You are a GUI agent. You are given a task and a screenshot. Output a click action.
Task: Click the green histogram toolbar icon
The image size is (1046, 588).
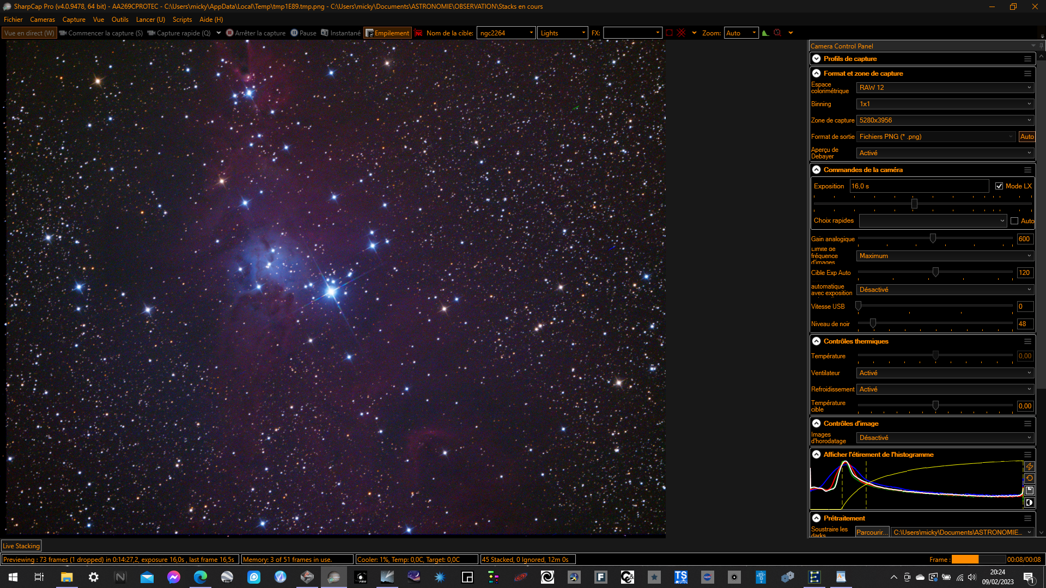[765, 33]
